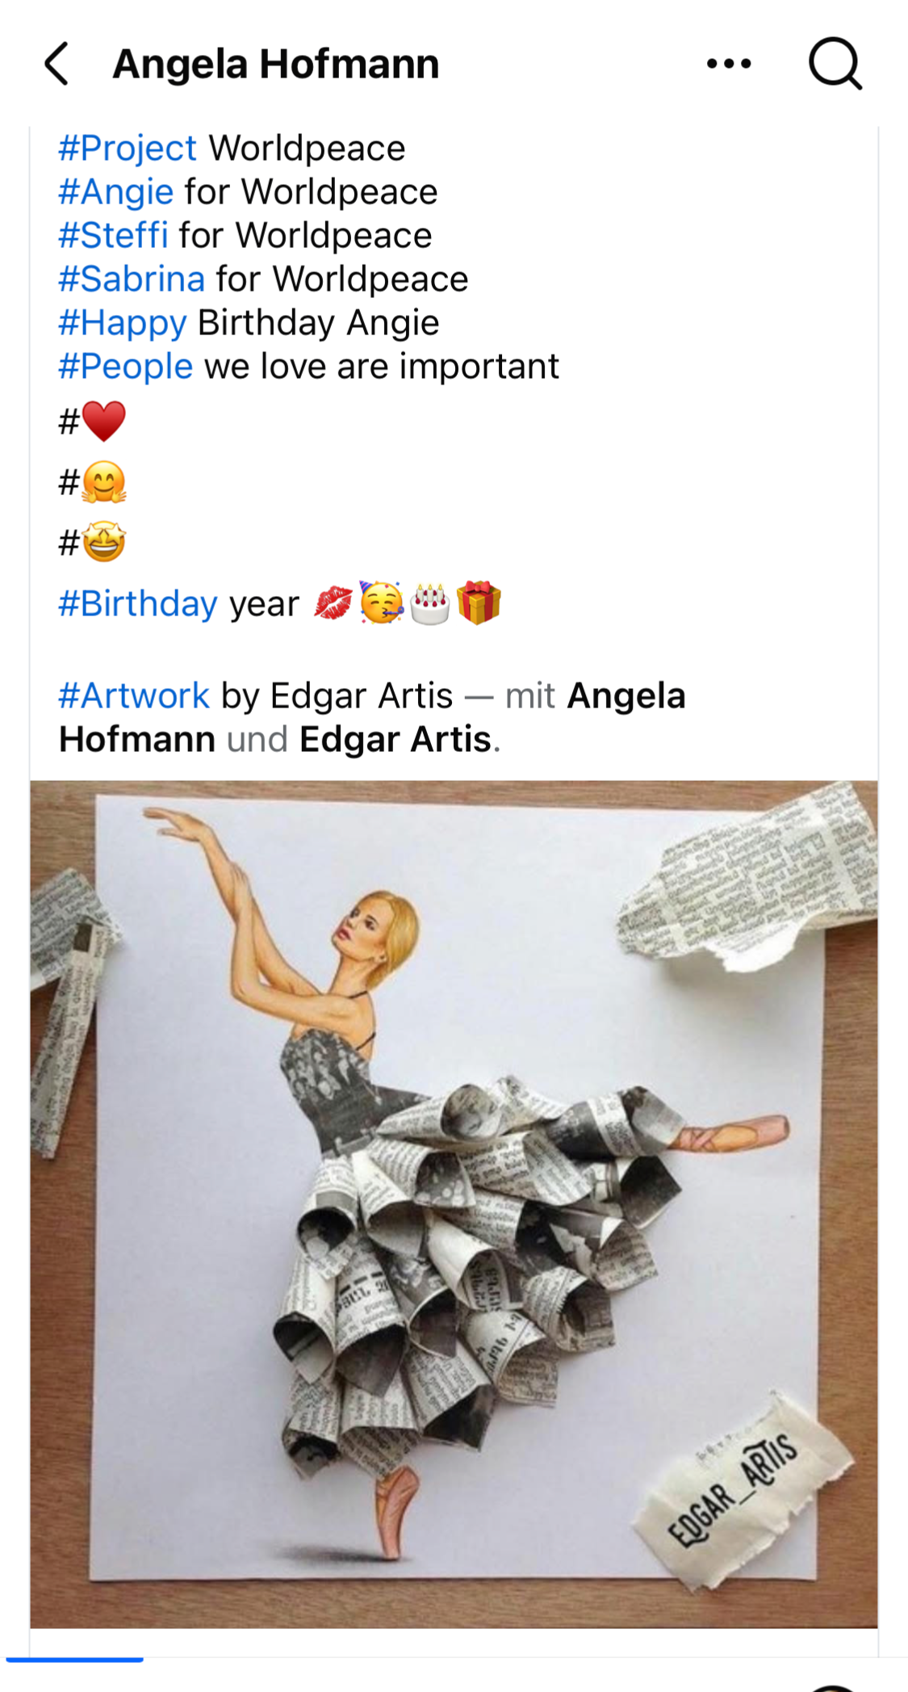Open the ballerina newspaper artwork photo
Viewport: 908px width, 1692px height.
click(454, 1204)
